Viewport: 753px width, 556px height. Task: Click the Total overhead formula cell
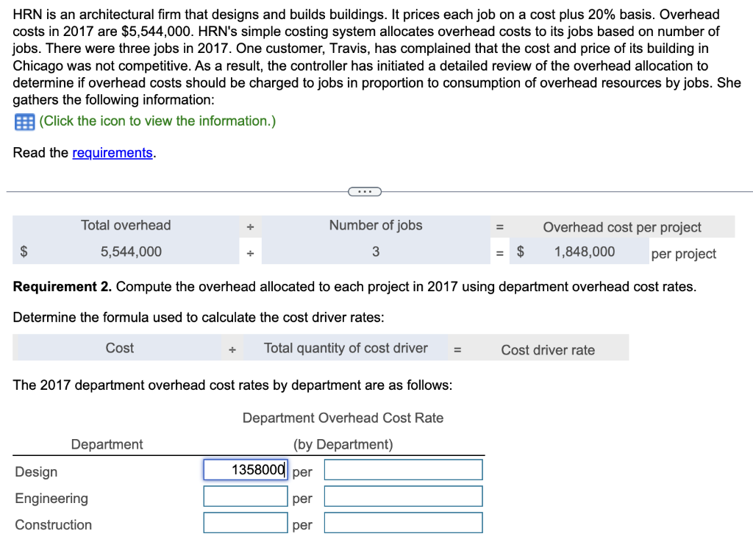tap(126, 225)
